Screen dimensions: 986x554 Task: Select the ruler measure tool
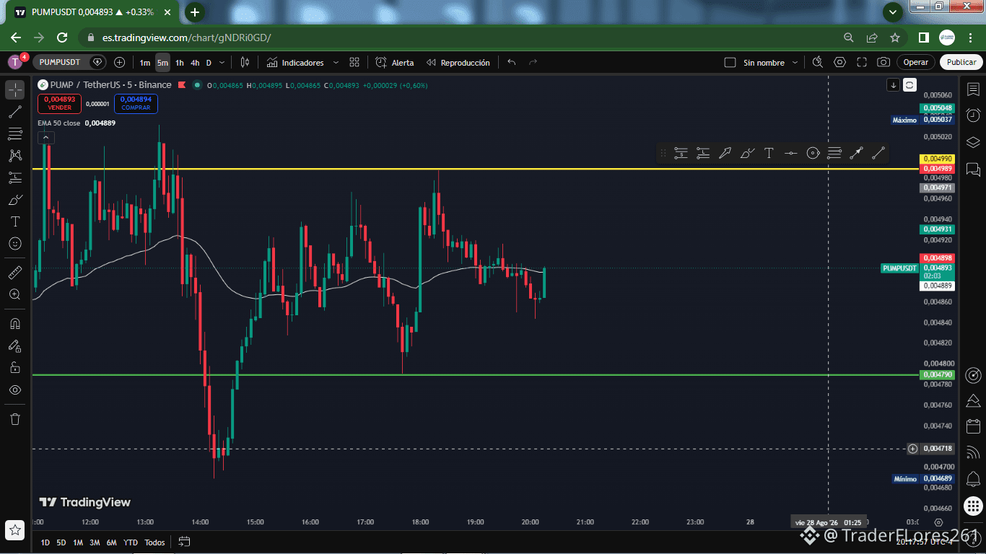tap(15, 273)
